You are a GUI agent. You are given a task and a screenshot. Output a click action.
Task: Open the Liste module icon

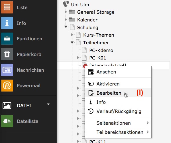point(7,7)
